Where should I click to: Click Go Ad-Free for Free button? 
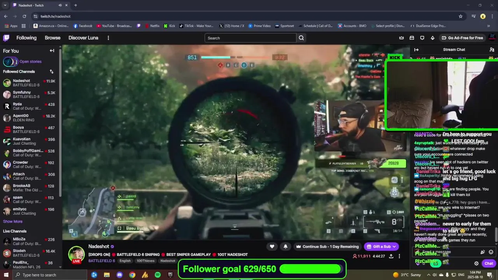click(x=462, y=38)
